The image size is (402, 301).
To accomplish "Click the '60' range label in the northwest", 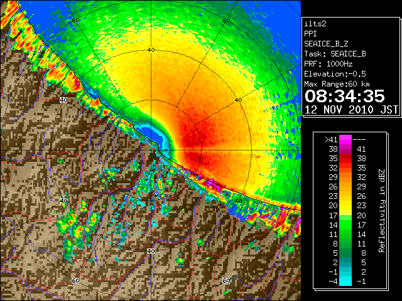I will click(x=75, y=21).
